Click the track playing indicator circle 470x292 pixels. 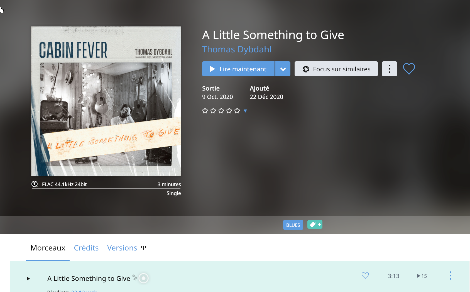coord(143,278)
